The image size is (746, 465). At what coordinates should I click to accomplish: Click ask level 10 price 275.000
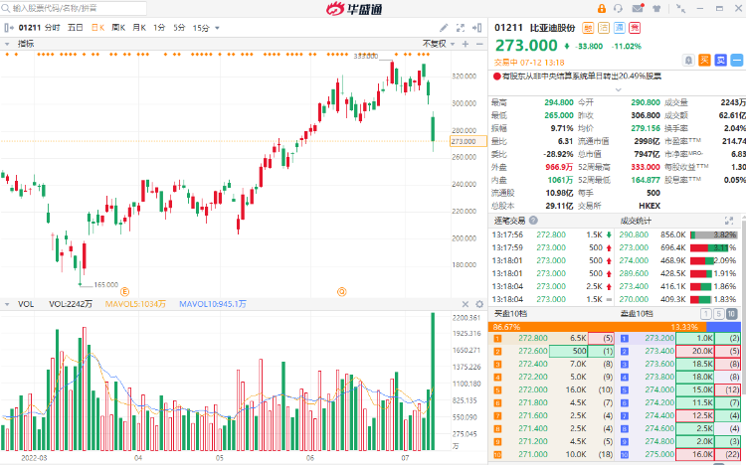pyautogui.click(x=659, y=454)
